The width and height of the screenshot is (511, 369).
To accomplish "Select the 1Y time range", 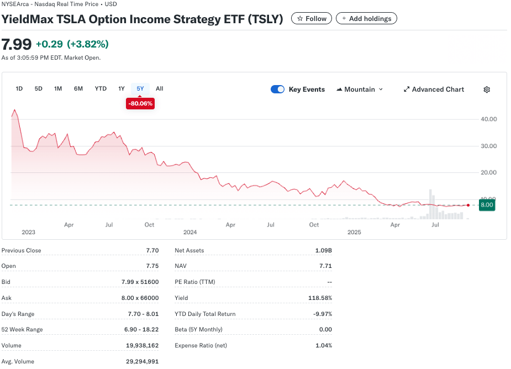I will pyautogui.click(x=122, y=89).
